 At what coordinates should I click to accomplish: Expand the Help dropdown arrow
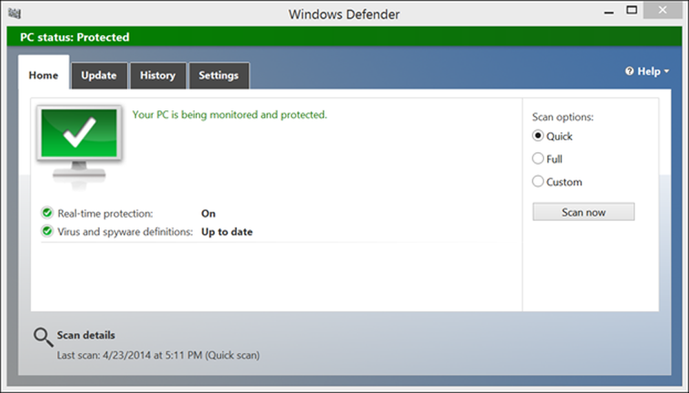[666, 71]
